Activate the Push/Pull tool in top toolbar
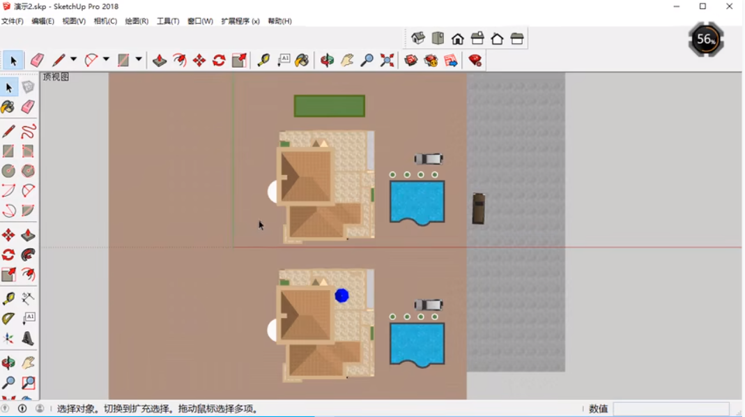 pyautogui.click(x=160, y=61)
